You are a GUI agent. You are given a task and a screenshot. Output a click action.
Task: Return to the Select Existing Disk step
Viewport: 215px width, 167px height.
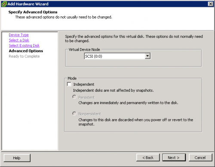coord(24,46)
